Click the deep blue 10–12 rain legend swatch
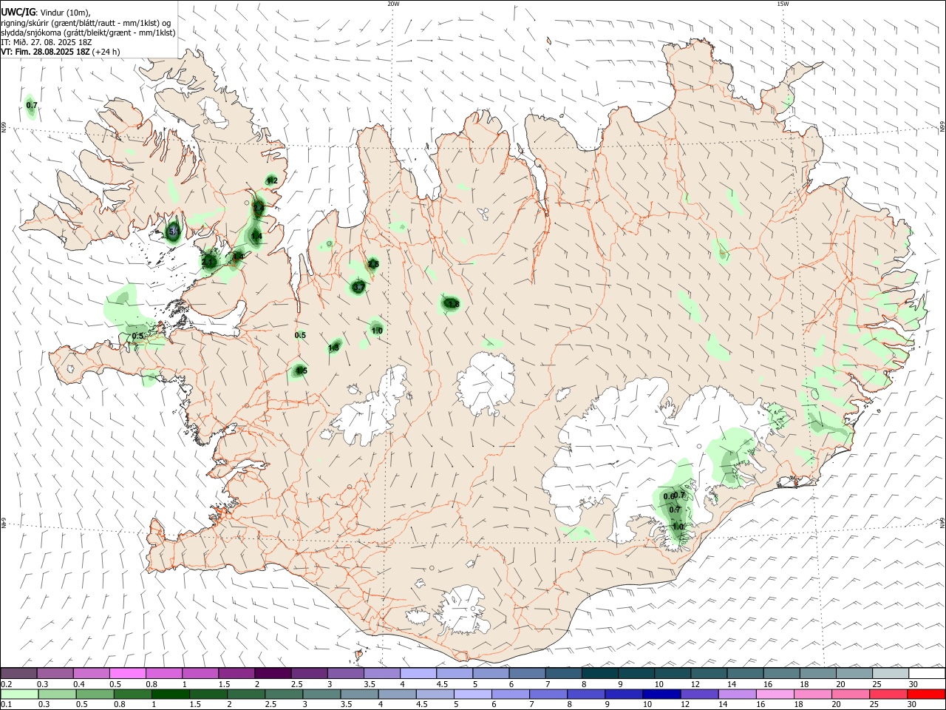Viewport: 946px width, 710px height. (x=661, y=694)
